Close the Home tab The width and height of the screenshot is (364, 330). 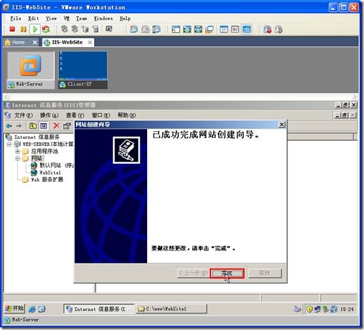click(35, 42)
